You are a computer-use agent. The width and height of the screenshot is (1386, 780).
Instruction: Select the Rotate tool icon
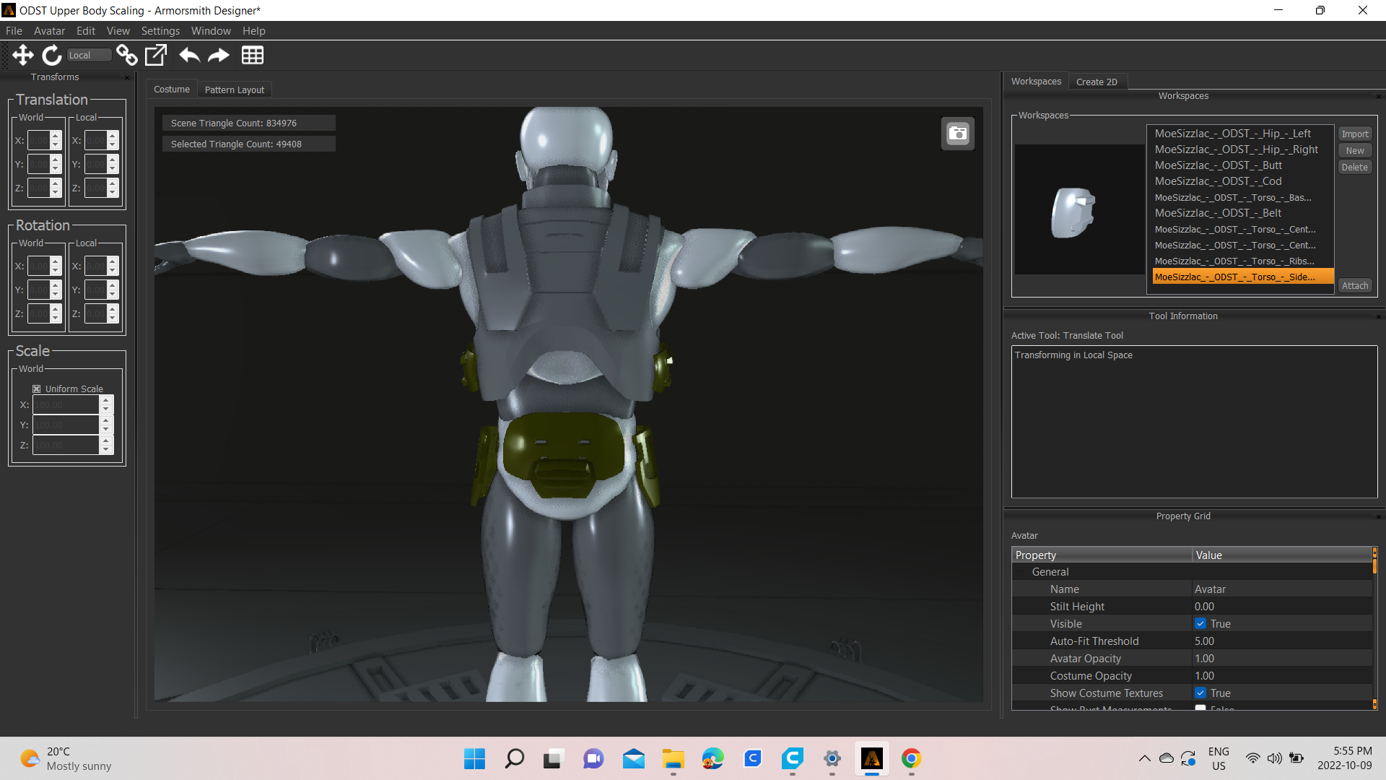click(x=51, y=55)
